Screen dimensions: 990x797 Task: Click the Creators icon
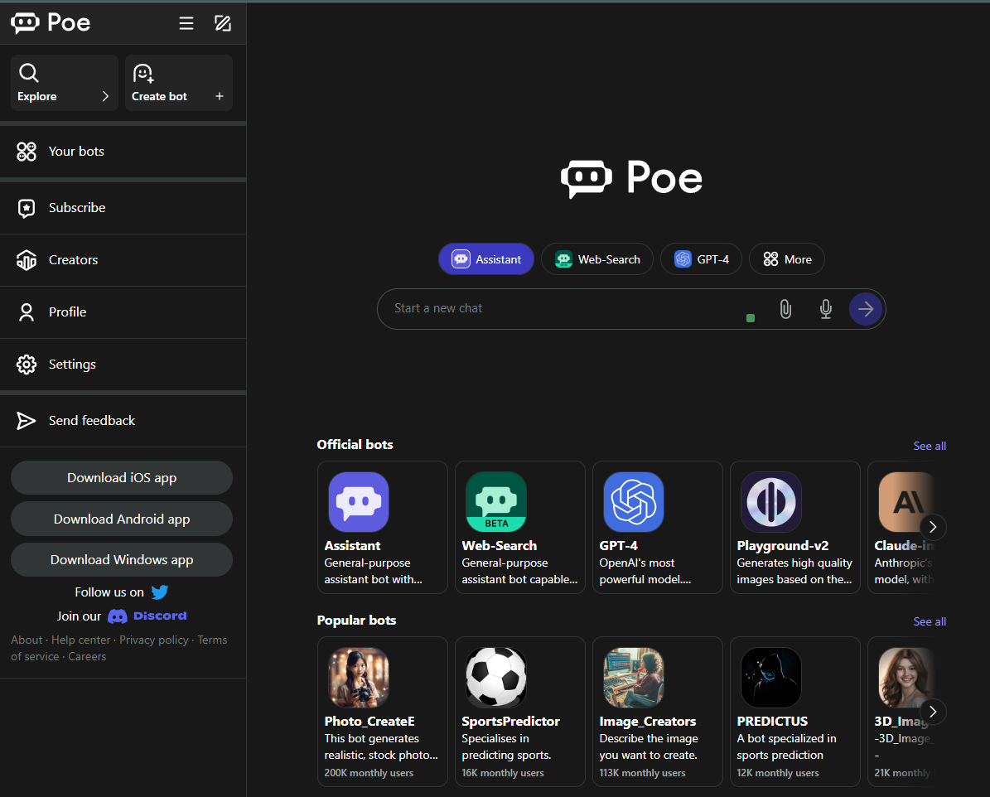tap(27, 260)
